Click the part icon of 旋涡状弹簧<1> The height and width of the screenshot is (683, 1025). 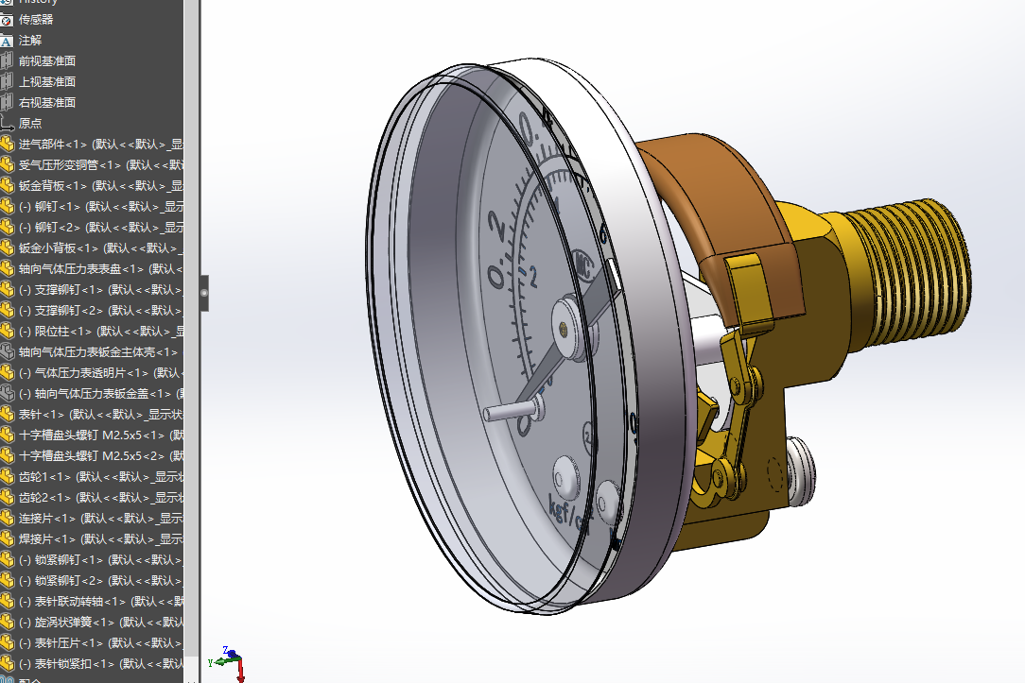(7, 623)
